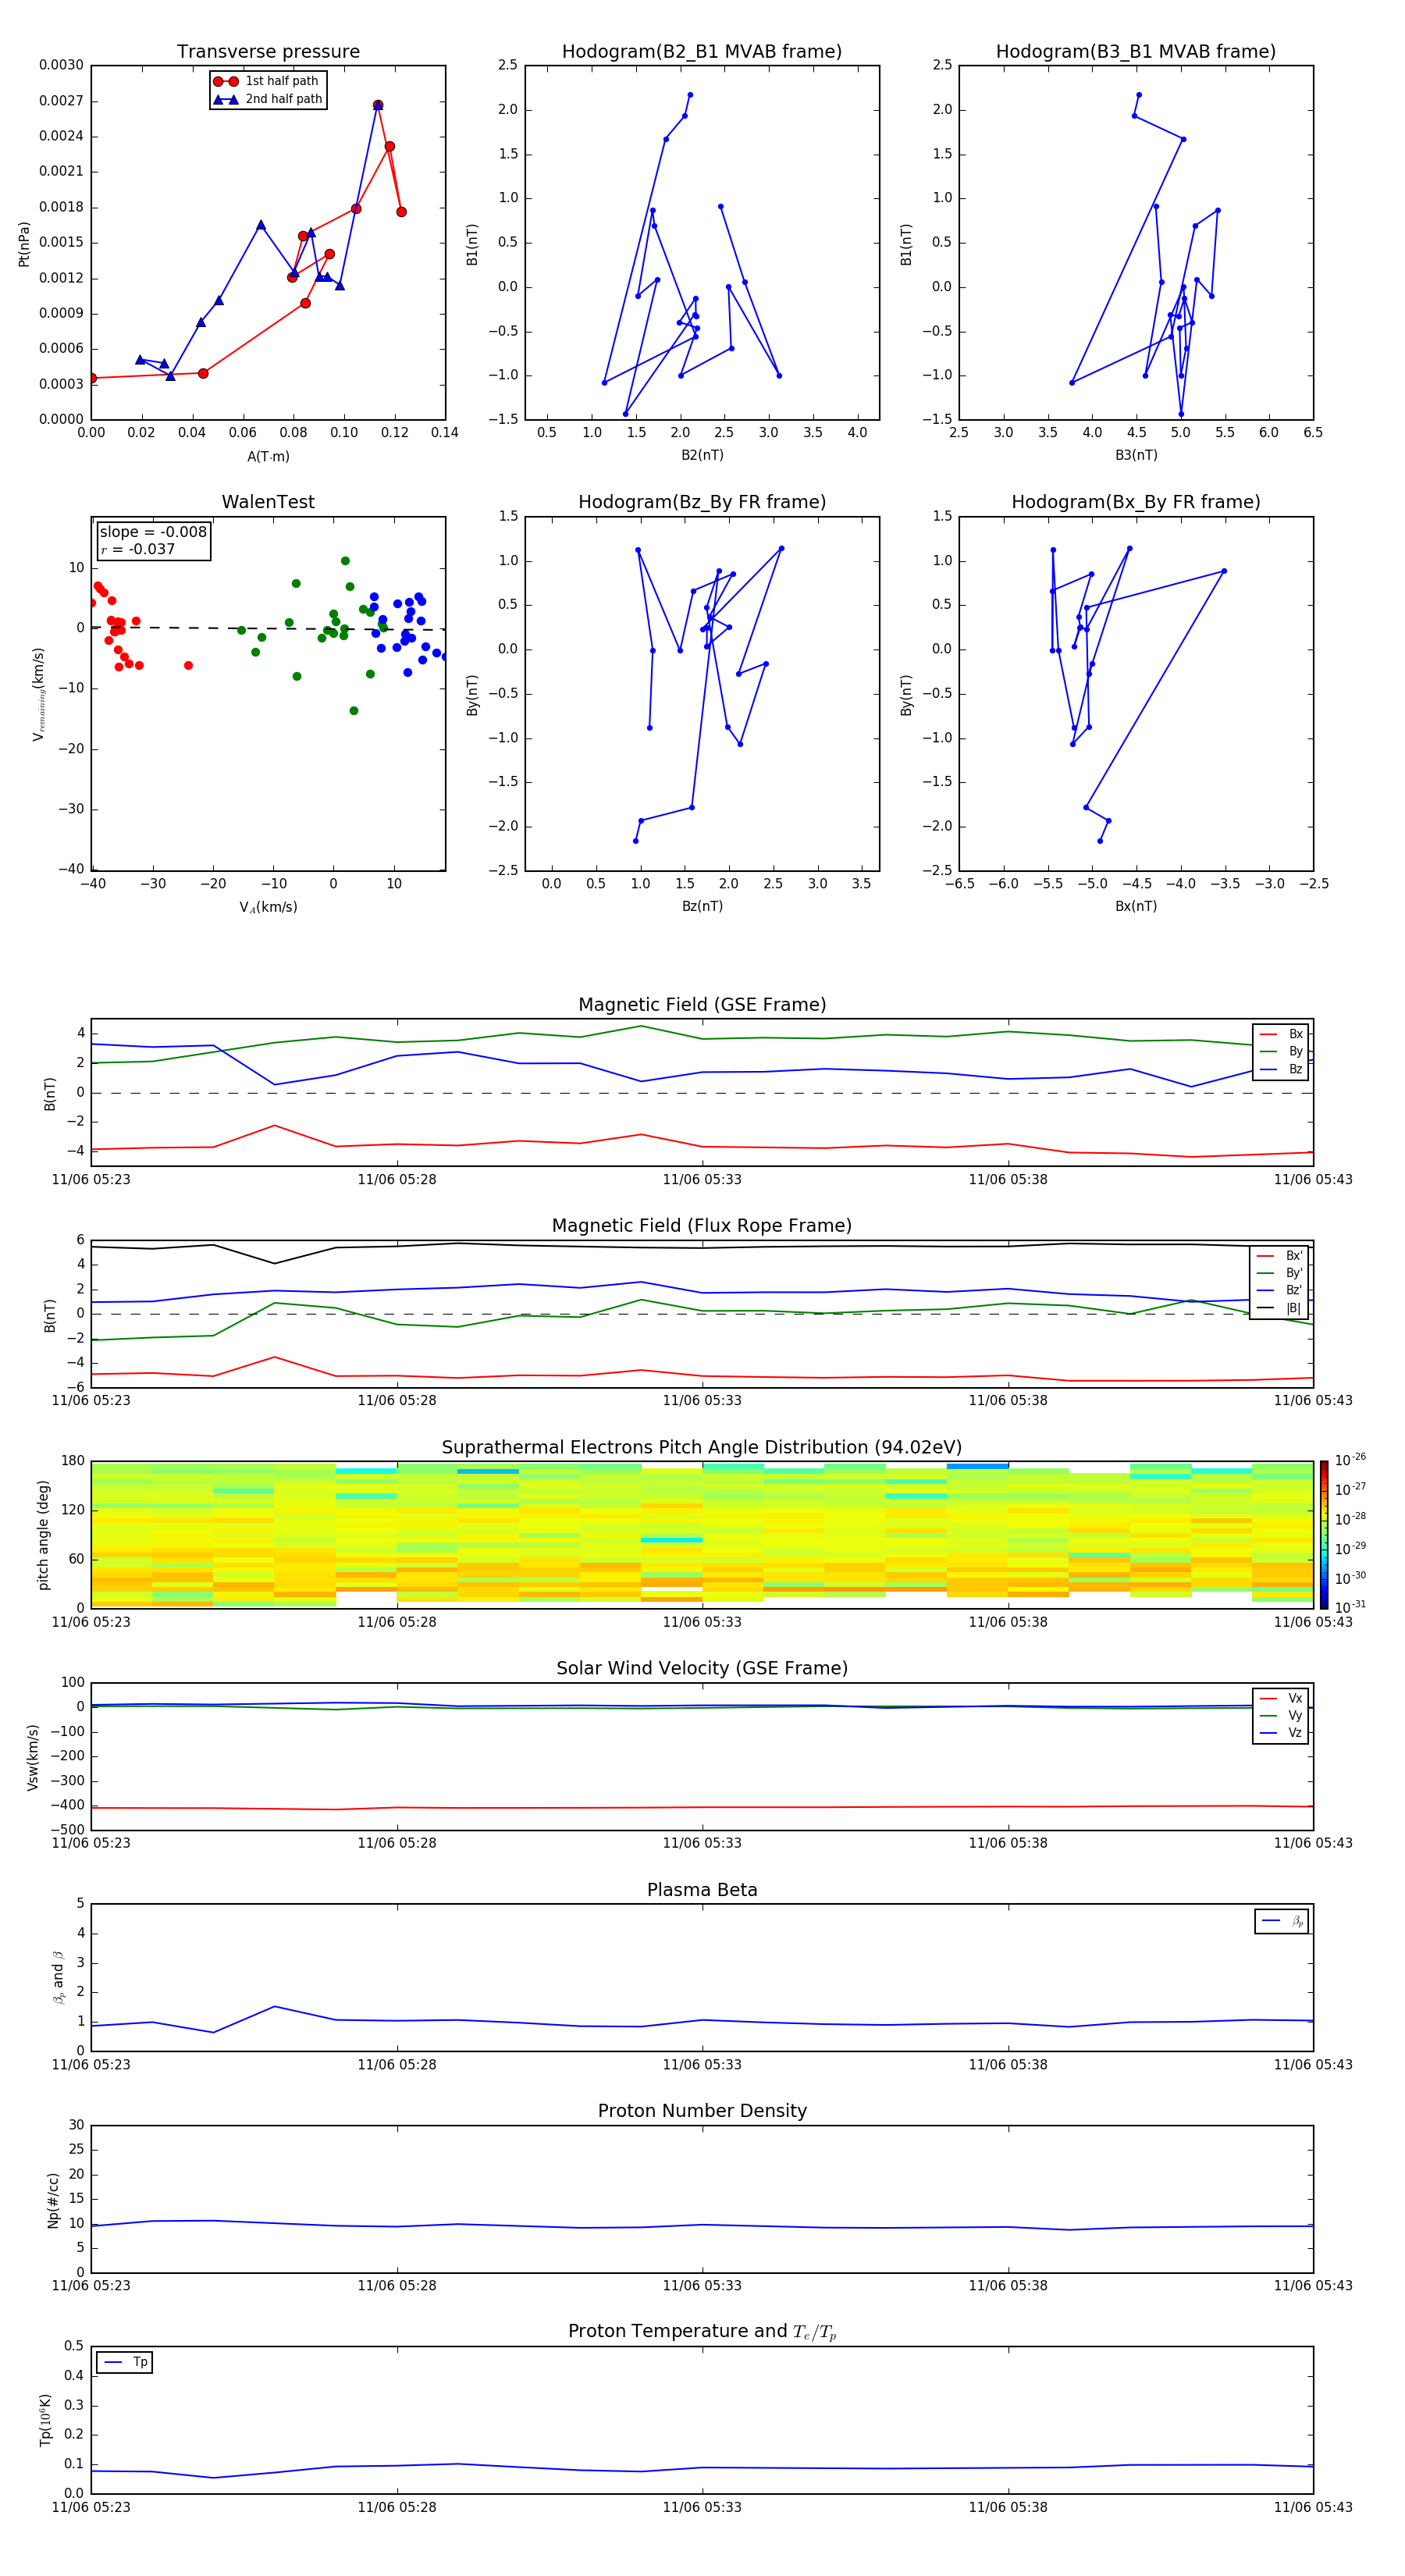Click the "pitch angle (deg)" axis label
Screen dimensions: 1405x2576
43,1535
